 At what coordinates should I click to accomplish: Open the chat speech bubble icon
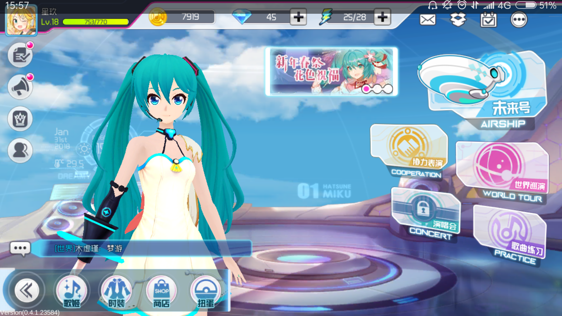[20, 249]
